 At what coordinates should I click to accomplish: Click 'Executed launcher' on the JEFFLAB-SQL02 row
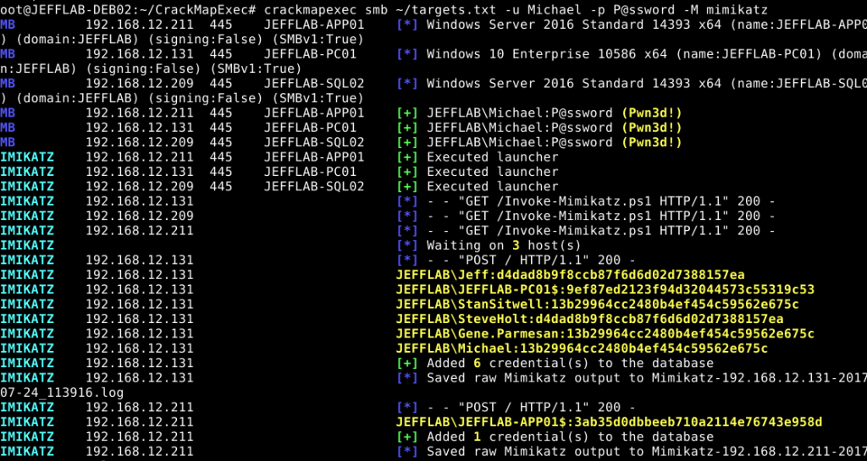click(x=493, y=187)
